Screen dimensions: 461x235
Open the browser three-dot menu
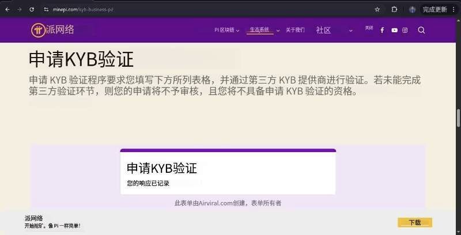454,10
